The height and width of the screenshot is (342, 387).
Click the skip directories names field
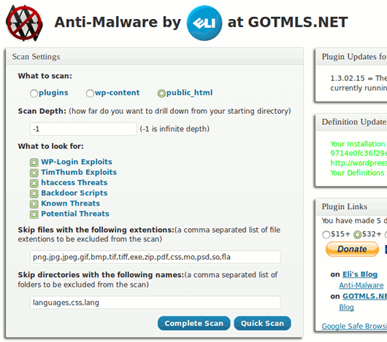(156, 303)
